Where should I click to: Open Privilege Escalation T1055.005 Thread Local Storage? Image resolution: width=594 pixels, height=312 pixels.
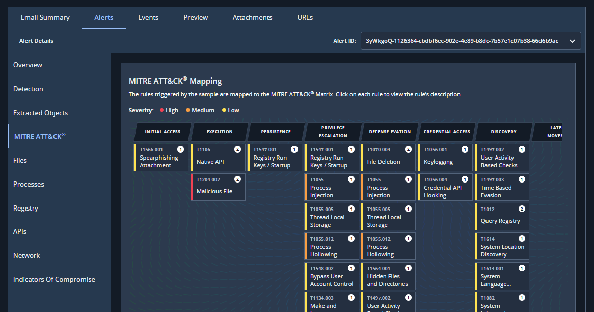[332, 217]
